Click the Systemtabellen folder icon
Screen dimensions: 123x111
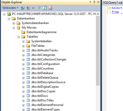(28, 41)
